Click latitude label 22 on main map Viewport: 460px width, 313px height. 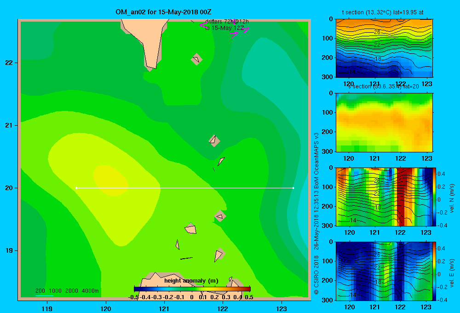click(x=9, y=63)
